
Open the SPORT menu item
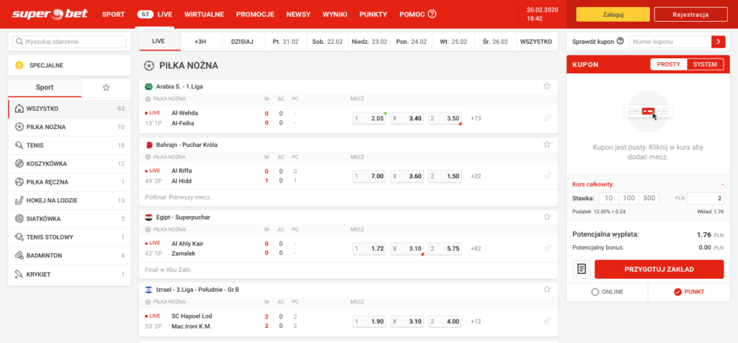click(113, 14)
